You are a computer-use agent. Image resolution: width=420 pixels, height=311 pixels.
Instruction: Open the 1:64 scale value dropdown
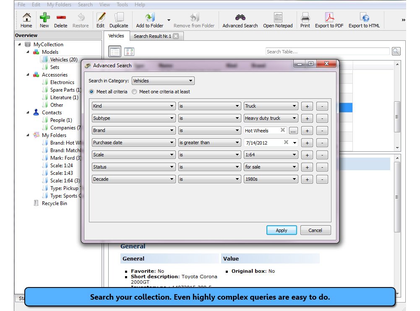pos(271,155)
